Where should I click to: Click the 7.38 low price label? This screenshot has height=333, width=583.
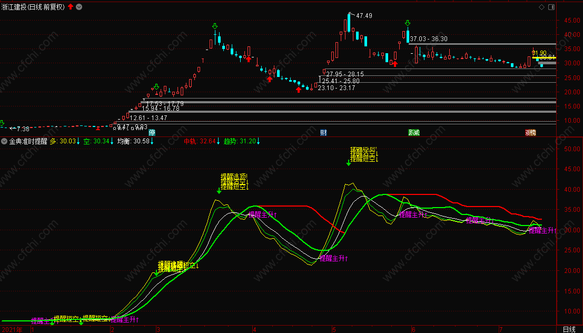23,129
